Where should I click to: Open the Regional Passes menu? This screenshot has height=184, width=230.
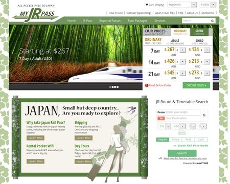point(110,21)
